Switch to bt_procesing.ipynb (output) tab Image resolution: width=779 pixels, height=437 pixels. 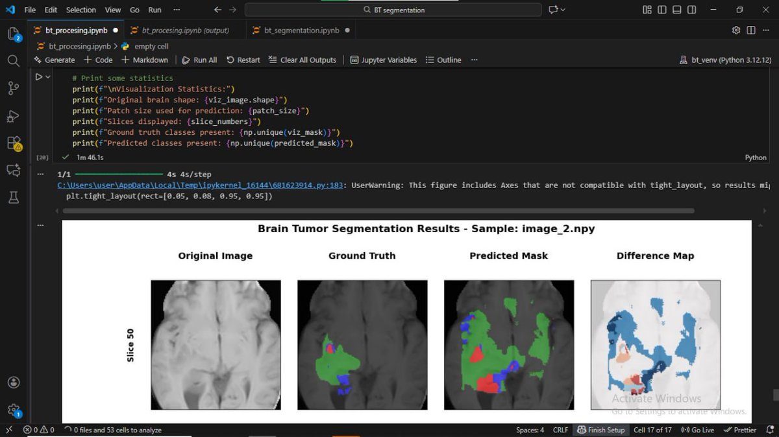pyautogui.click(x=185, y=30)
